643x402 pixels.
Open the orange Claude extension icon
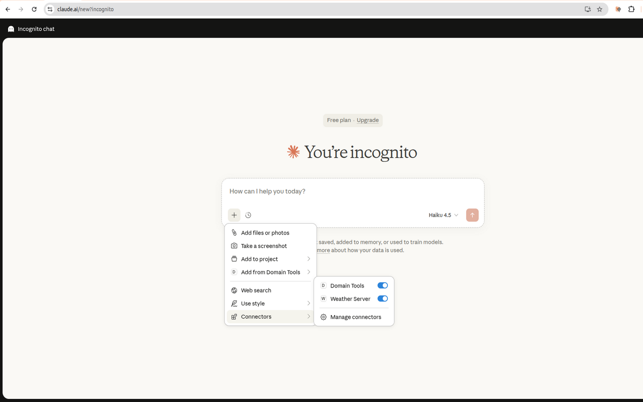click(618, 9)
